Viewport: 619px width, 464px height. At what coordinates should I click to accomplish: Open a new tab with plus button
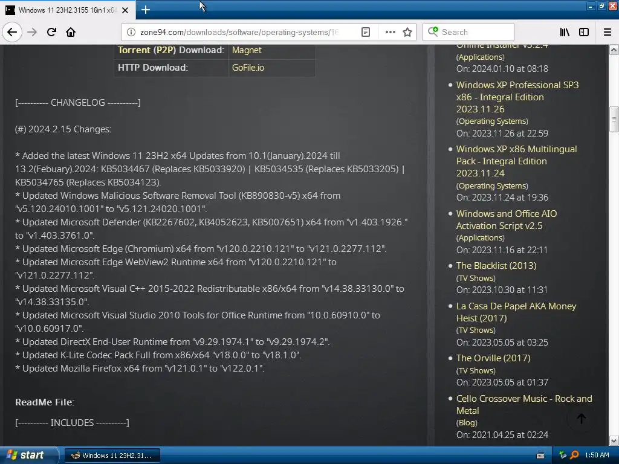pos(145,10)
